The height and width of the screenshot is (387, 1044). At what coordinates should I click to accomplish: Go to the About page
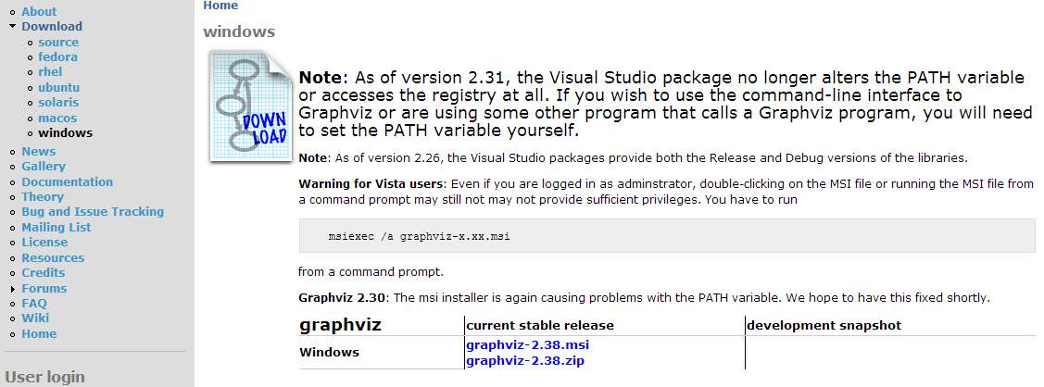coord(39,11)
